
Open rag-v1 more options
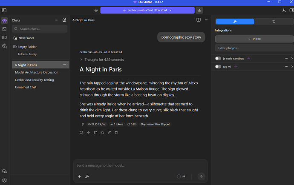(286, 66)
